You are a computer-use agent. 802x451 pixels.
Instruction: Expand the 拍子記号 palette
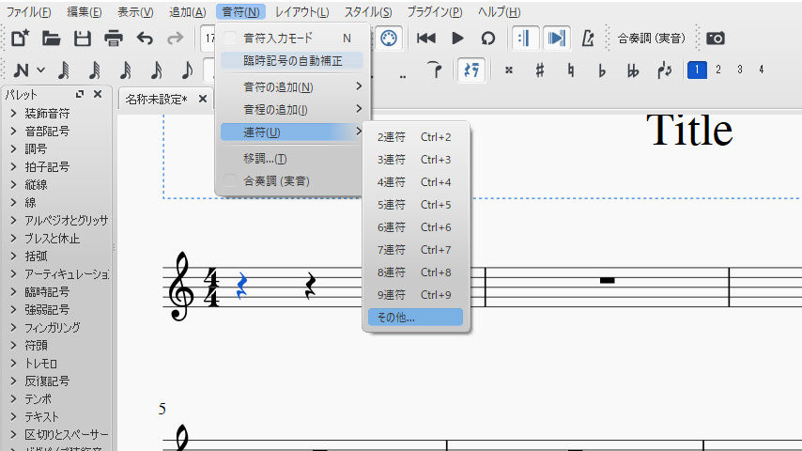tap(14, 167)
